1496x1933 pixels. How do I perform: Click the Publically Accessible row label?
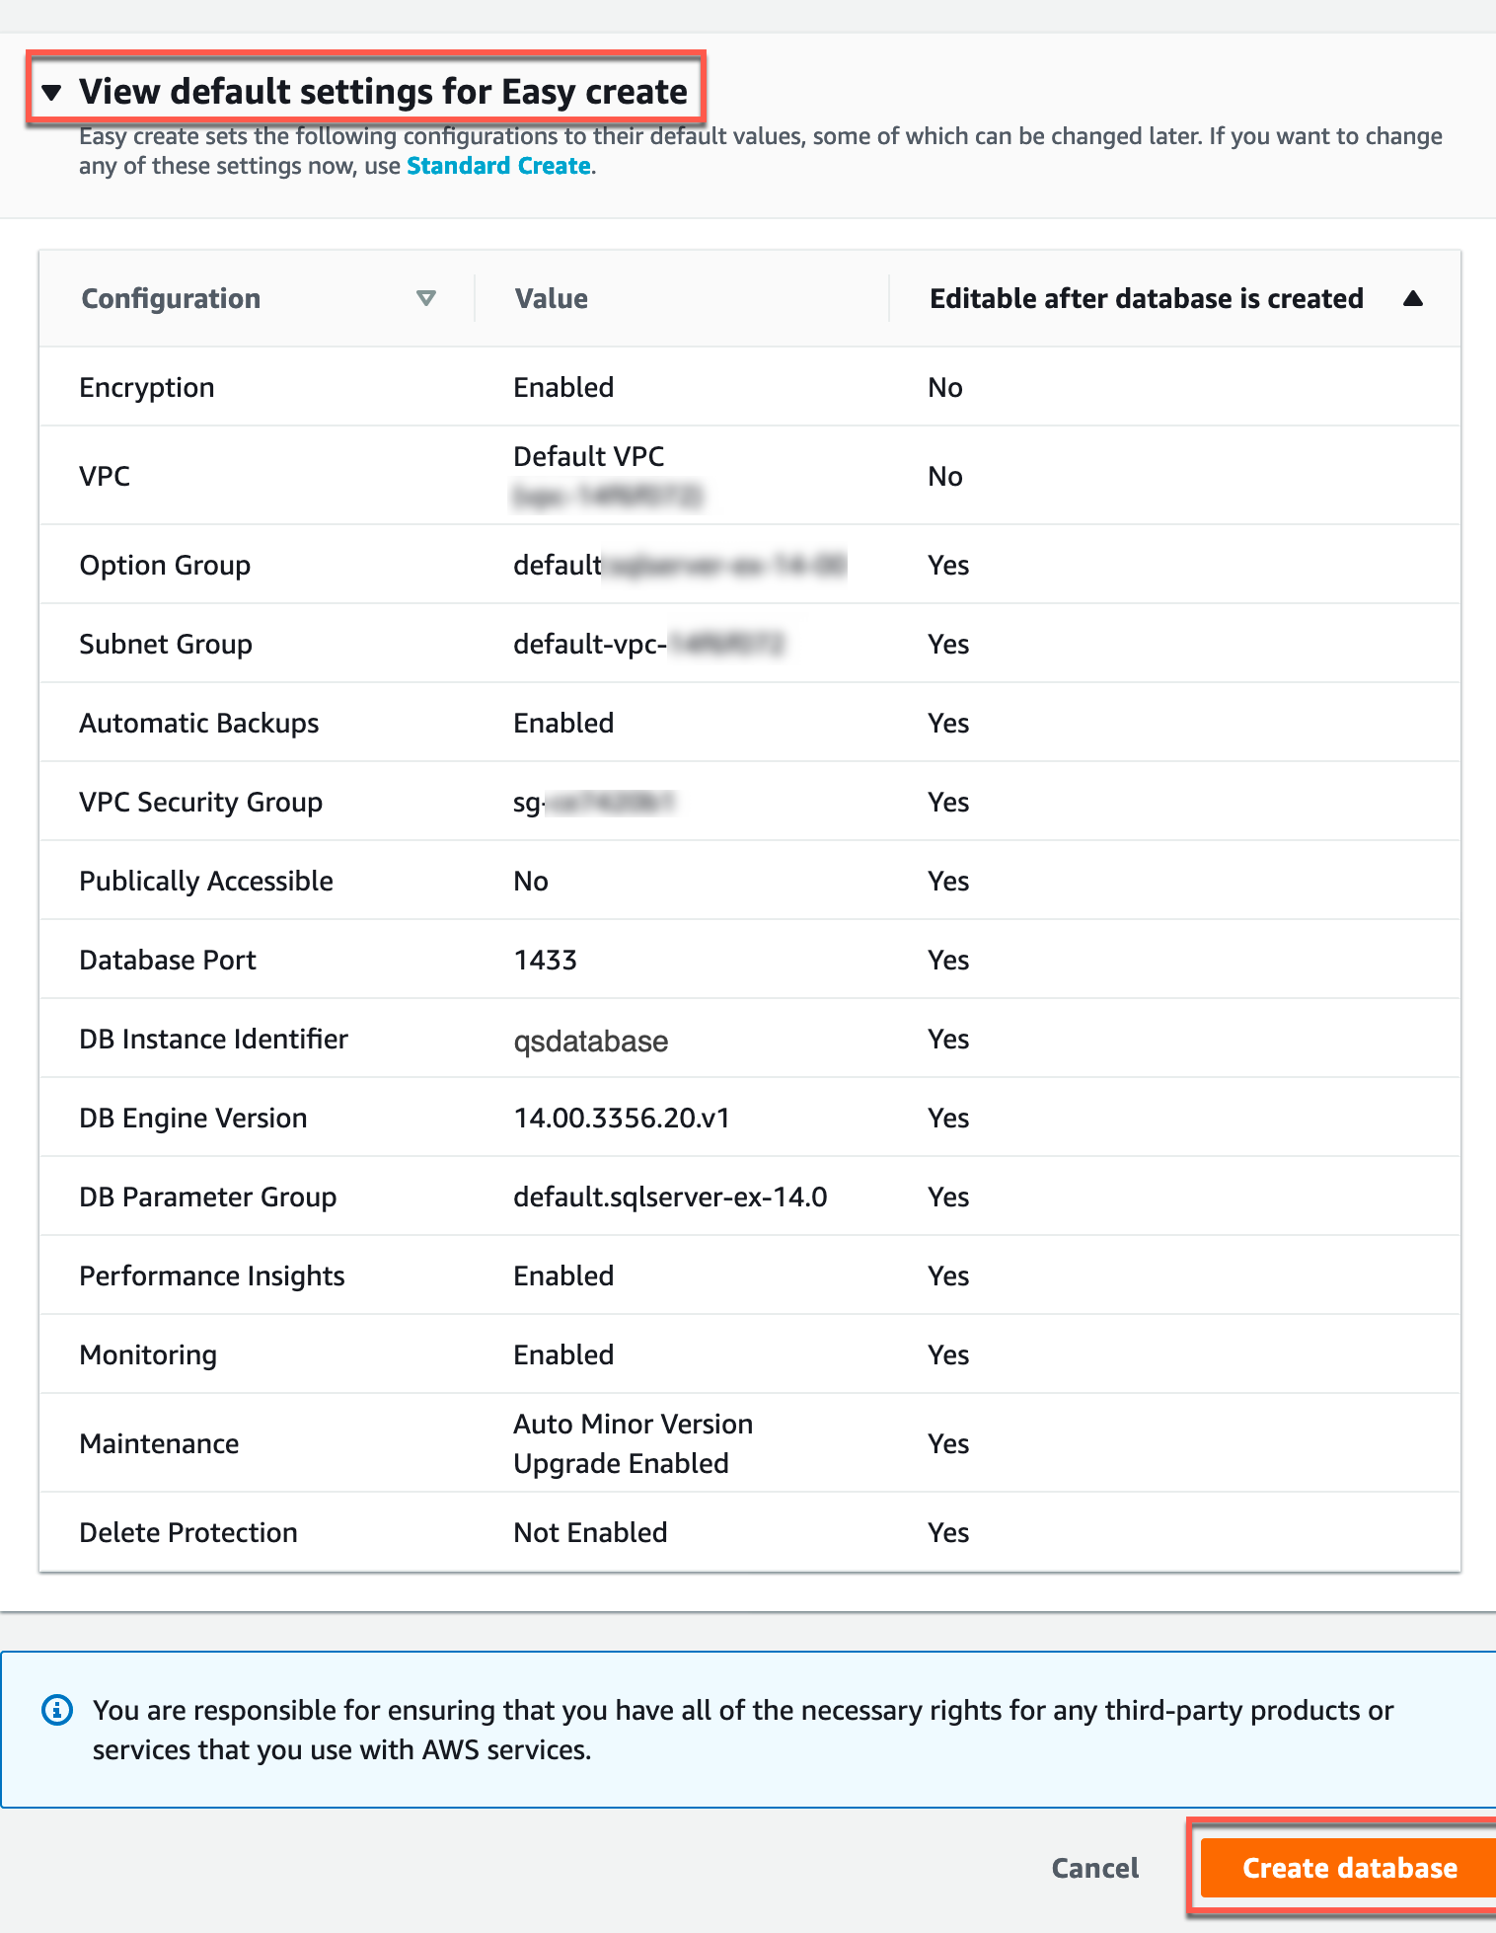(206, 881)
